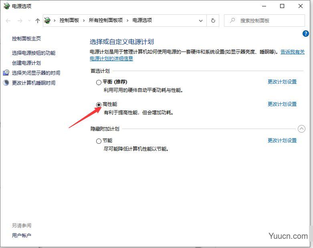313x248 pixels.
Task: Click the sleep moon icon in the sidebar
Action: (x=6, y=83)
